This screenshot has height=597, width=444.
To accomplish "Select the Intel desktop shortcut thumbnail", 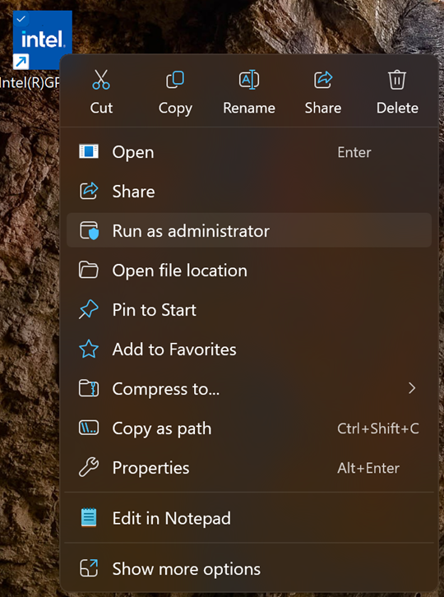I will tap(42, 39).
